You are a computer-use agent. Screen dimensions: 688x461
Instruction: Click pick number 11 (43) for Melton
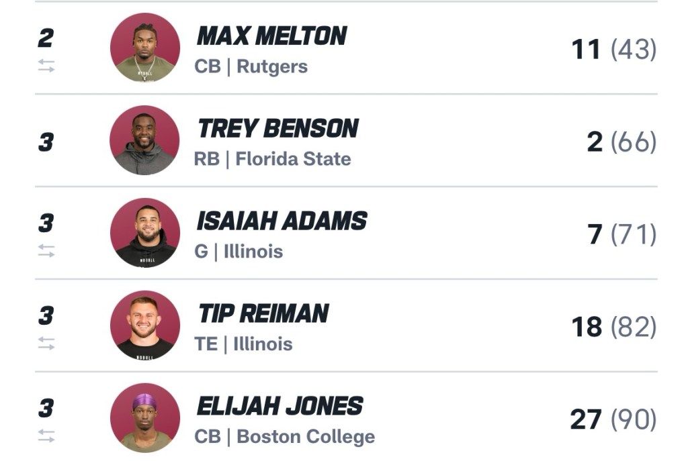pyautogui.click(x=613, y=50)
